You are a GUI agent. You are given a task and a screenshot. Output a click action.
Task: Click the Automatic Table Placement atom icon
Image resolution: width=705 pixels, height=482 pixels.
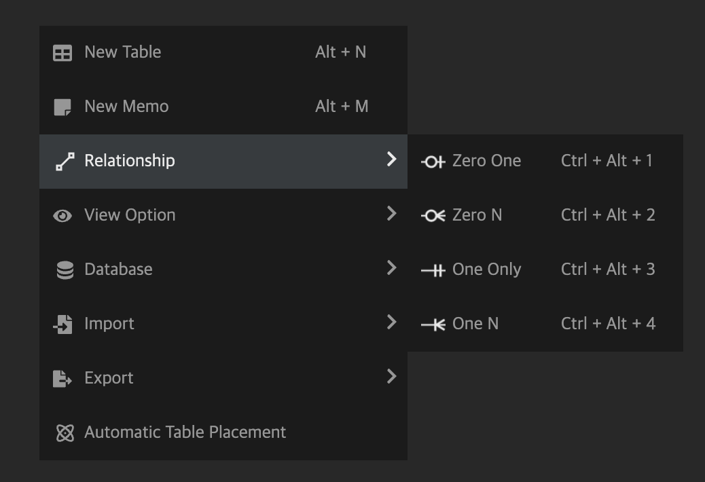click(65, 433)
